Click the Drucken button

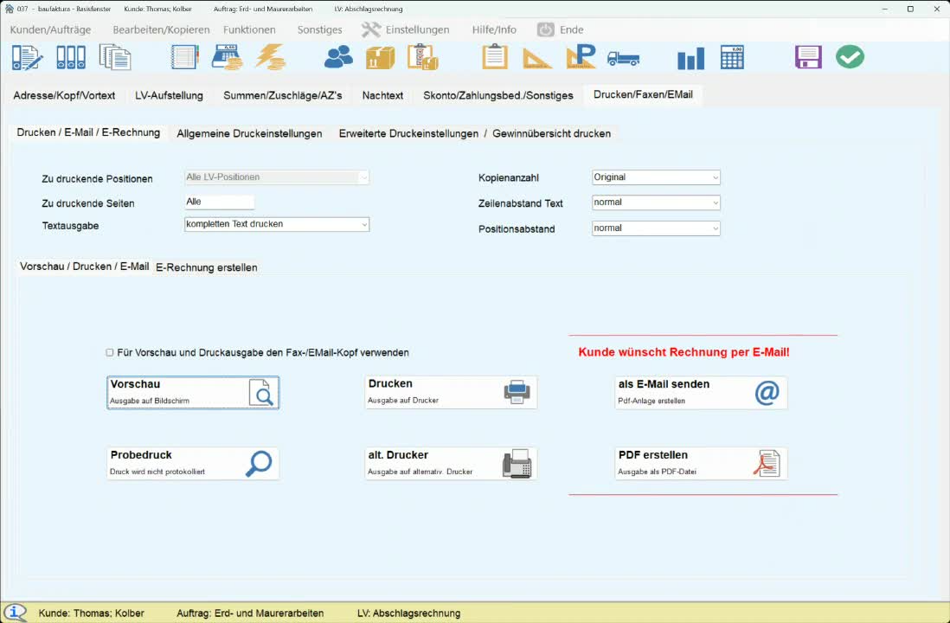pyautogui.click(x=451, y=392)
